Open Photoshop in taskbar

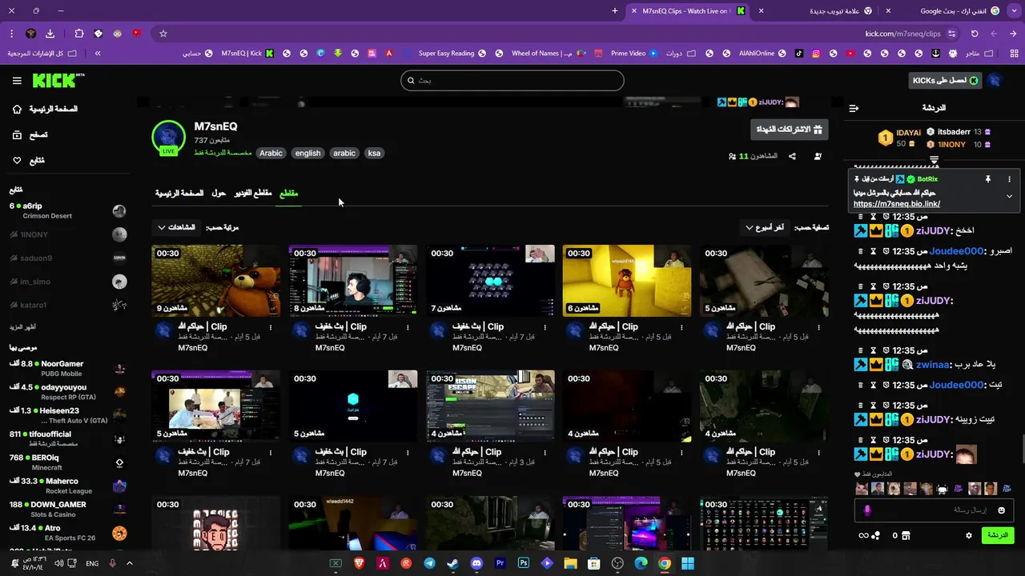pos(524,563)
